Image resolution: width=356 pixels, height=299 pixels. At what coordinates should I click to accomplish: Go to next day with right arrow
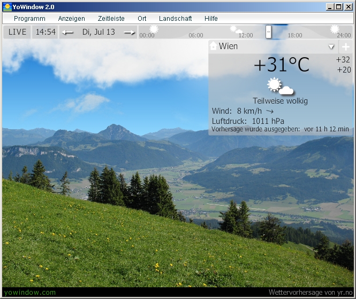click(130, 33)
